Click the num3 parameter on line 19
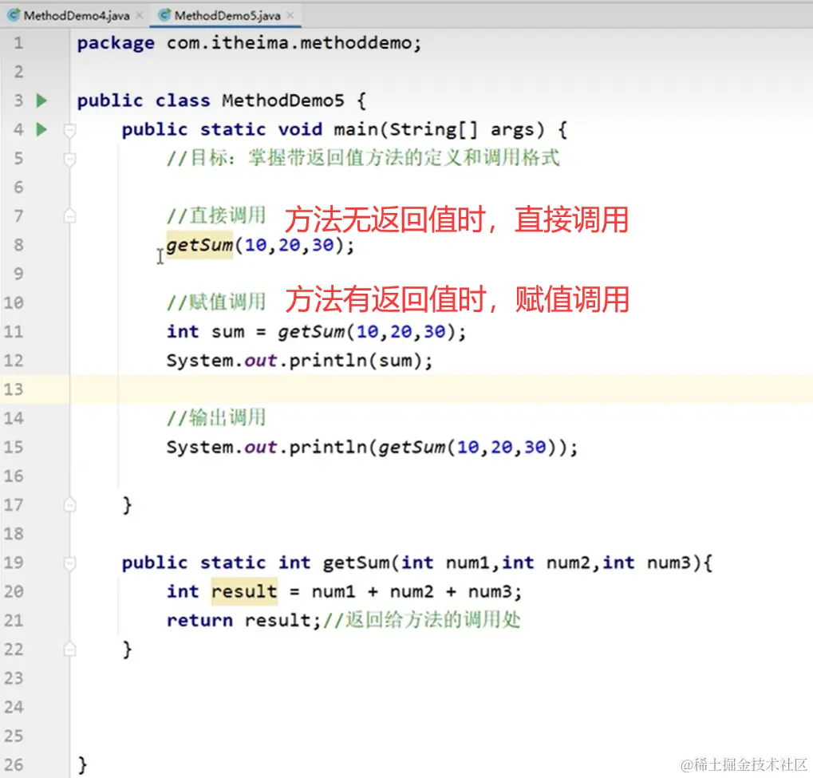This screenshot has height=778, width=813. point(669,563)
